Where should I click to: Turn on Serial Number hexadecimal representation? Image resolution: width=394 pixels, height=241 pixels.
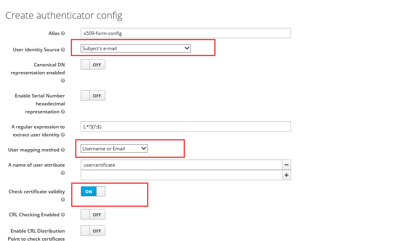tap(93, 95)
